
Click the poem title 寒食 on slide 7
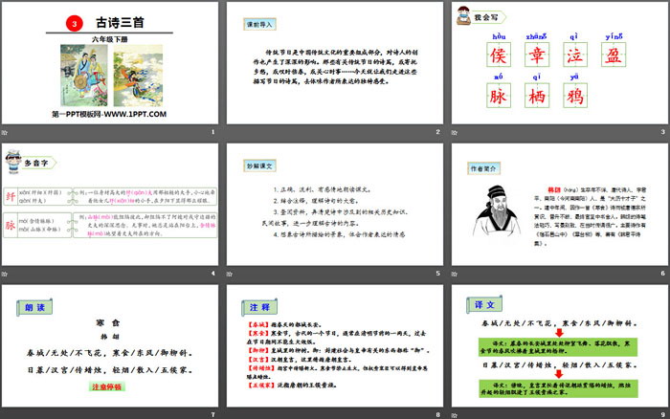click(109, 323)
